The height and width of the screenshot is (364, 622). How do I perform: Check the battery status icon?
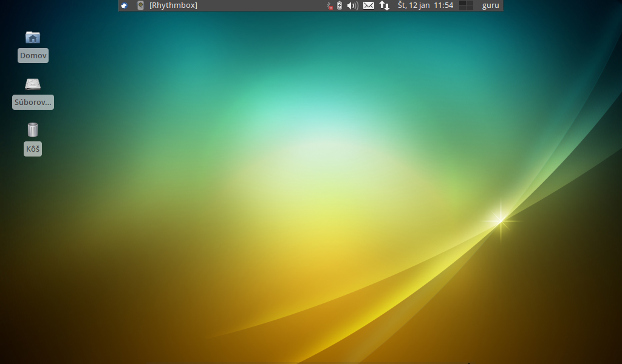(x=340, y=5)
